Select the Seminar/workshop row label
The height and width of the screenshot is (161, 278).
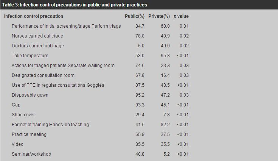pyautogui.click(x=31, y=154)
